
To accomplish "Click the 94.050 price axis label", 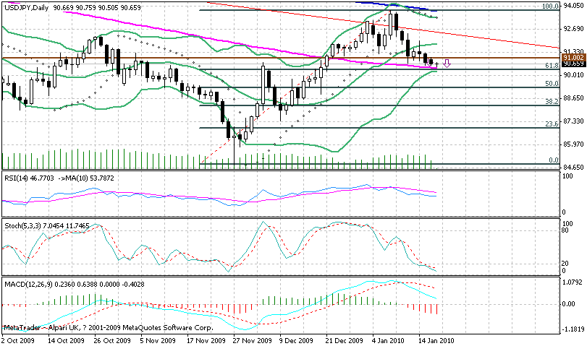I will [x=573, y=6].
